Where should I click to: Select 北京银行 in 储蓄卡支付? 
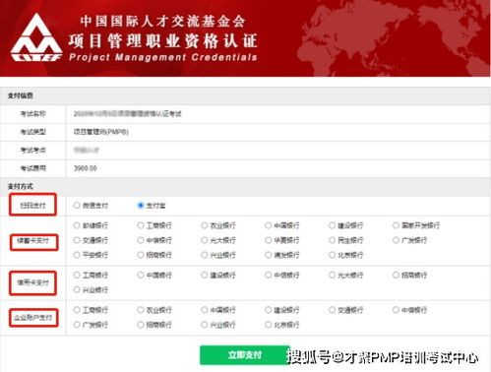332,255
